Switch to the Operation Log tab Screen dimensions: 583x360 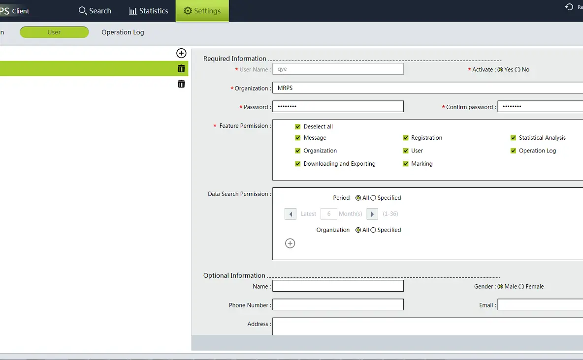(122, 32)
